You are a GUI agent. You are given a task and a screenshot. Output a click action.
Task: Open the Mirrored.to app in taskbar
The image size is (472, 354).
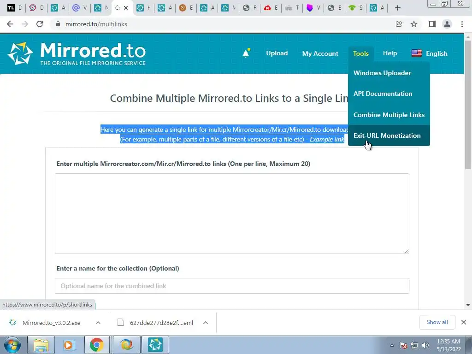pos(155,345)
